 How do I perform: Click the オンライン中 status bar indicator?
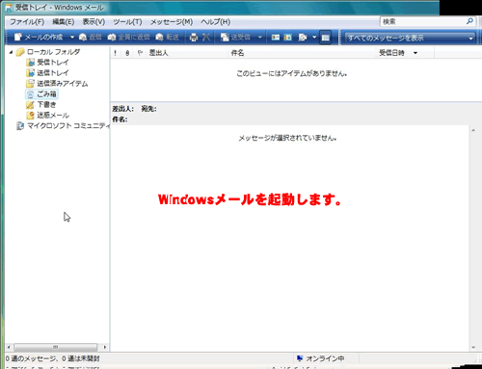(x=321, y=358)
